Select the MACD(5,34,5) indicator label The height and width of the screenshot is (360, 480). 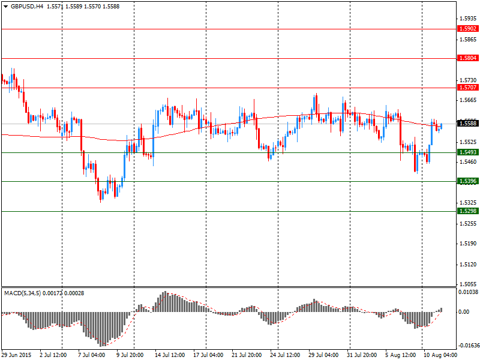click(23, 293)
